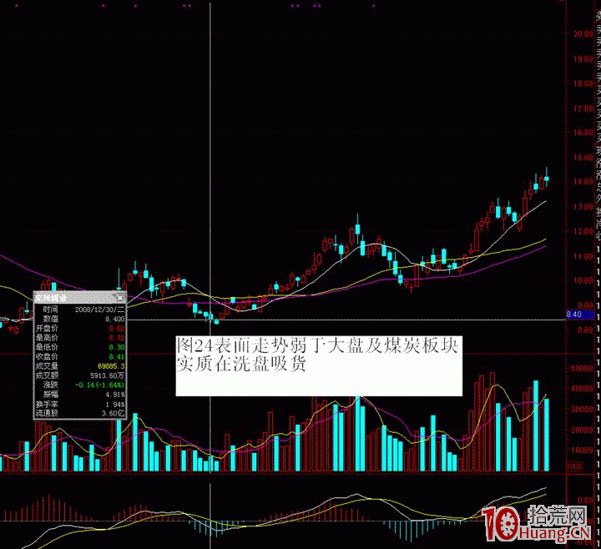Select the 流通股 3.60亿 row
Image resolution: width=601 pixels, height=549 pixels.
coord(79,413)
